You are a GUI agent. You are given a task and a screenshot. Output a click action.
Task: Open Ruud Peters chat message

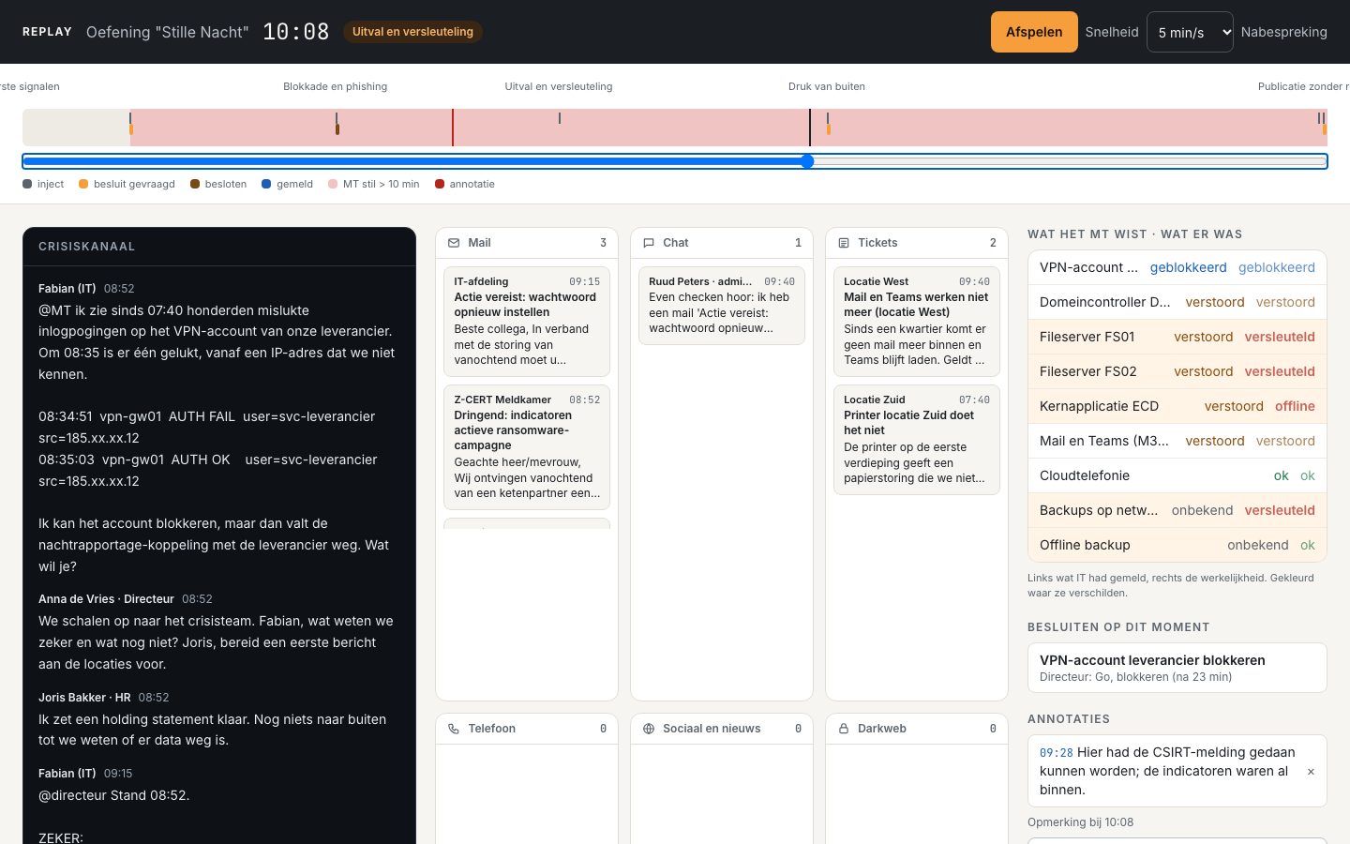(722, 305)
